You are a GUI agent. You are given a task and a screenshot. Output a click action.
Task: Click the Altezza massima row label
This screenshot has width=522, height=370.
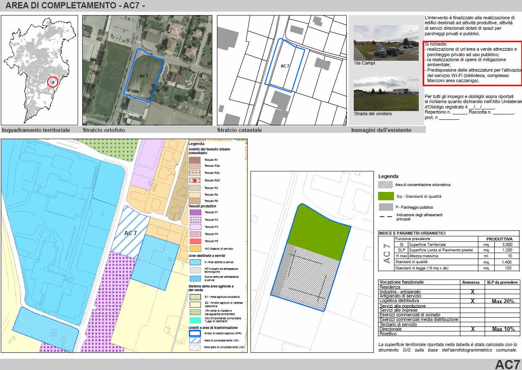click(x=423, y=256)
